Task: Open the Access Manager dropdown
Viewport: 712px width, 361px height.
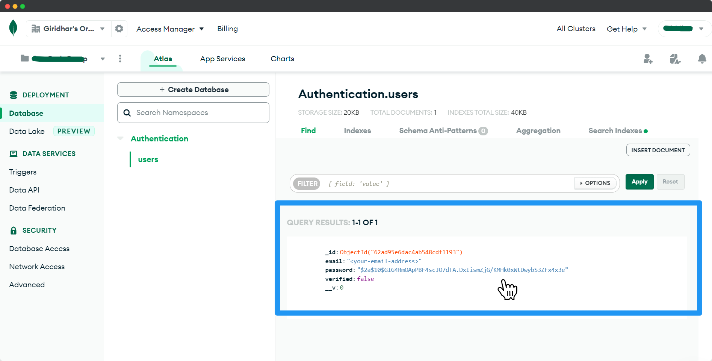Action: tap(170, 29)
